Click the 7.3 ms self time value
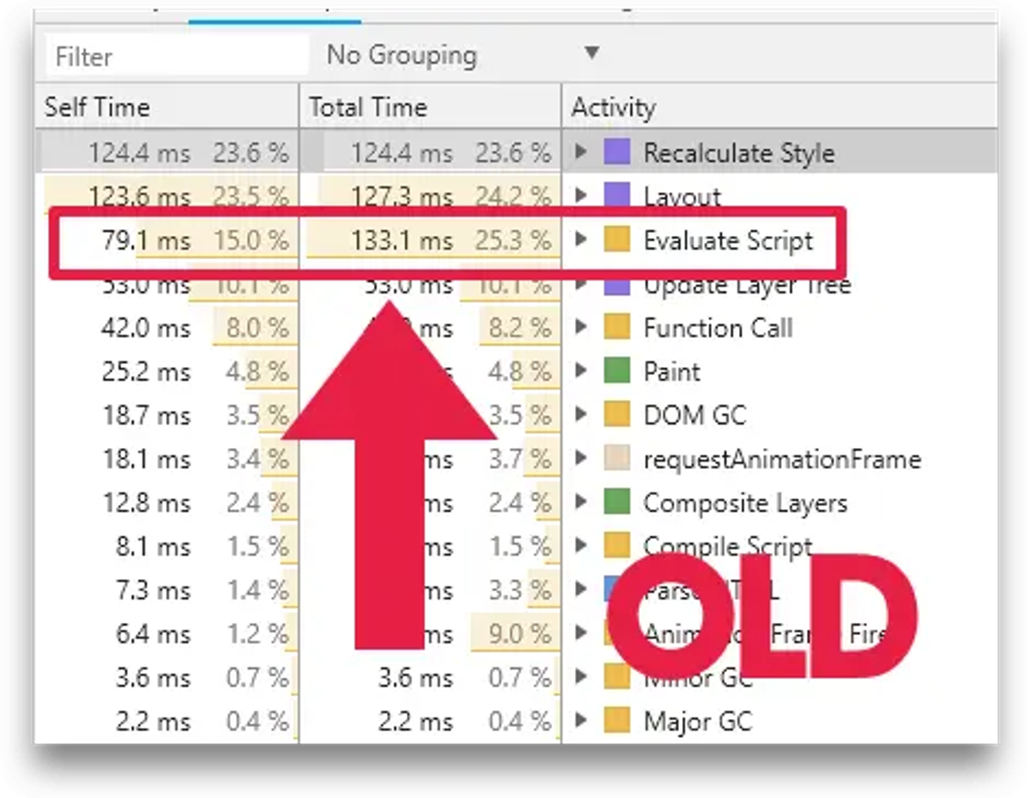 coord(153,590)
